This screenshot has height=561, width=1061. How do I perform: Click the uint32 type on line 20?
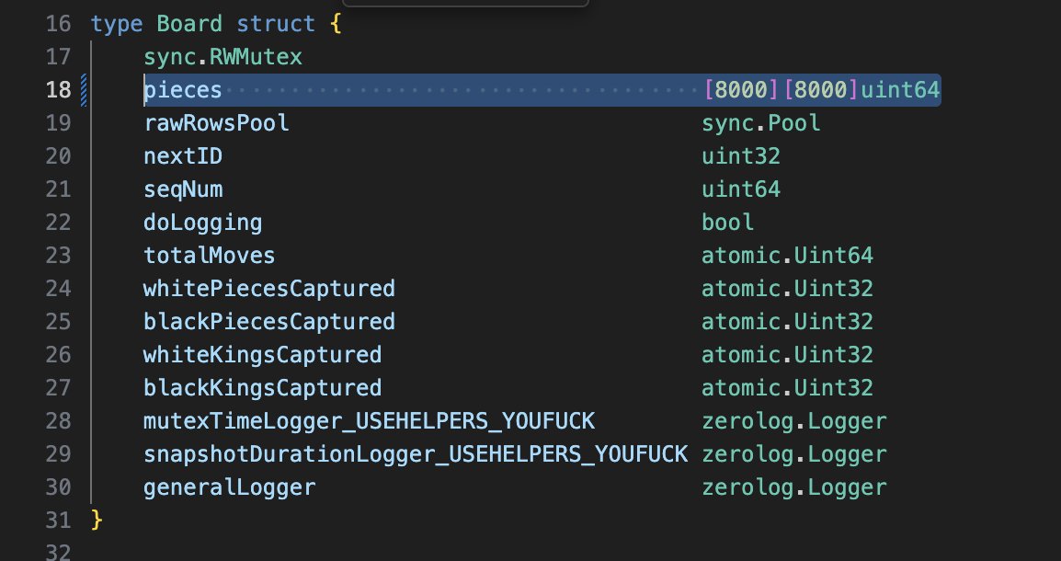[x=741, y=156]
